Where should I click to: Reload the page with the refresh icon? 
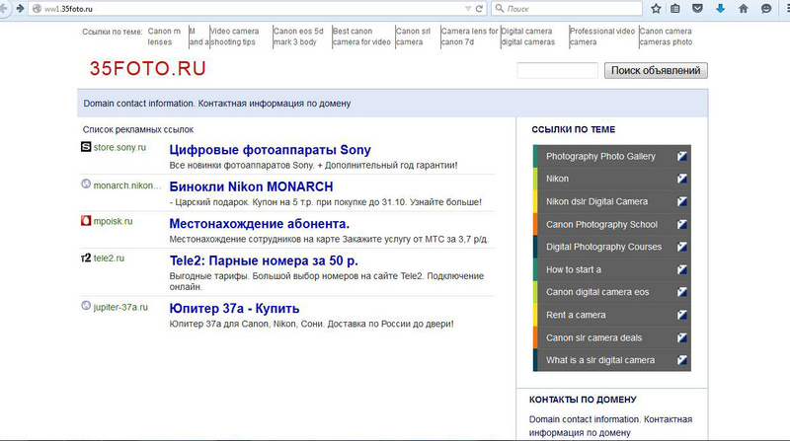480,8
